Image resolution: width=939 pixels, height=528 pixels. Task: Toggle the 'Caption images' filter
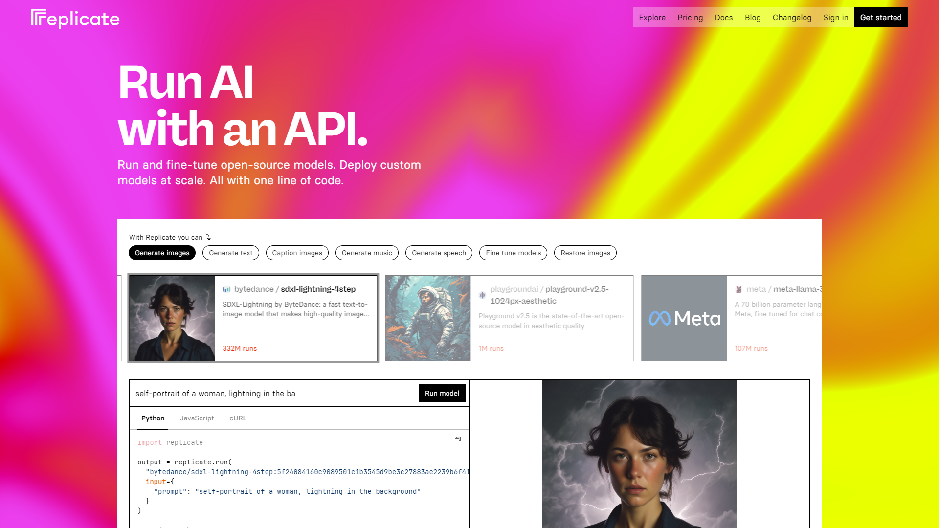click(297, 253)
